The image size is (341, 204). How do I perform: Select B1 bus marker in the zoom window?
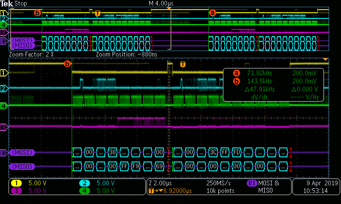pyautogui.click(x=4, y=153)
